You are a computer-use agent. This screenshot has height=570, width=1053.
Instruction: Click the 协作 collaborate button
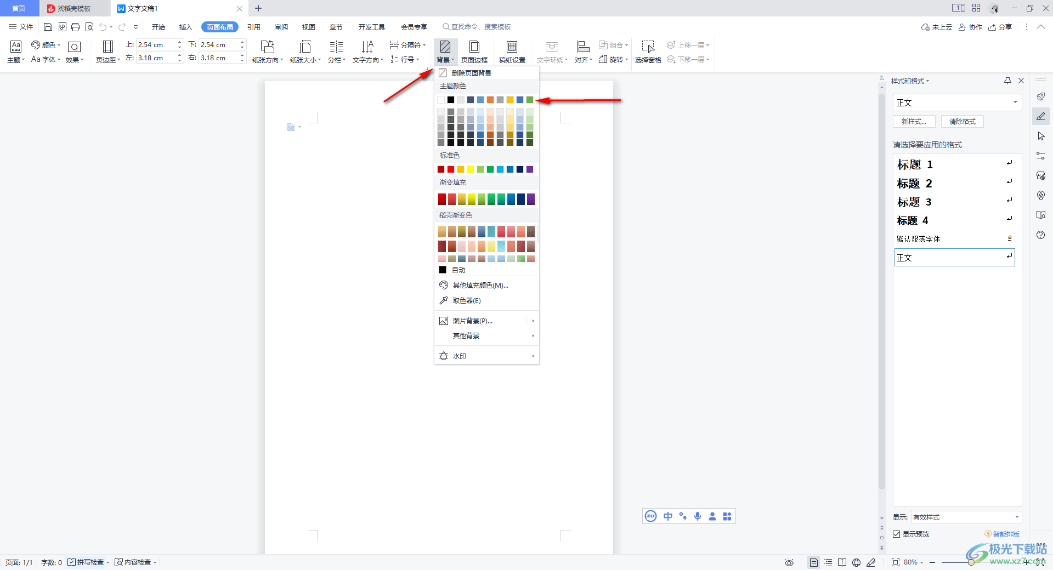click(970, 27)
